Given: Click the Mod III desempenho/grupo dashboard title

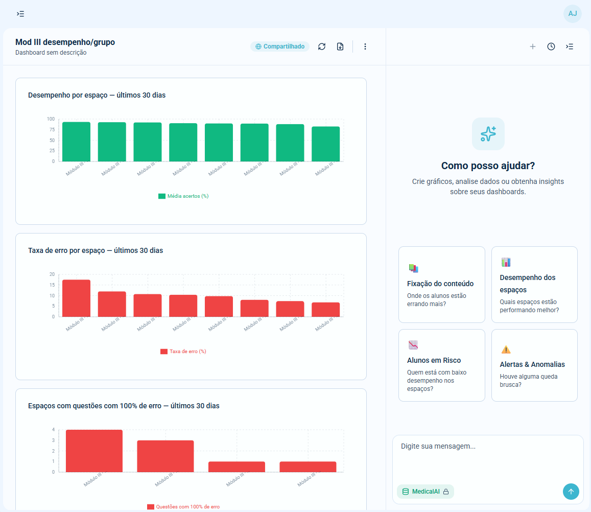Looking at the screenshot, I should click(65, 42).
